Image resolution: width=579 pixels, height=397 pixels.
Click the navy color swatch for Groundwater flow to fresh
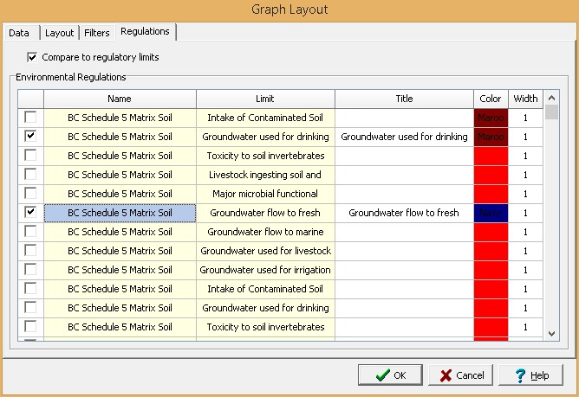[x=491, y=213]
